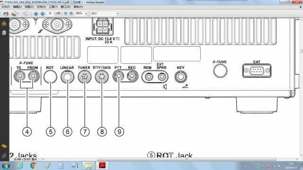The height and width of the screenshot is (170, 303).
Task: Click the find text search field
Action: (103, 14)
